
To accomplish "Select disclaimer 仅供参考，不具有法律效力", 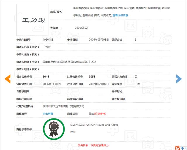I will pos(93,145).
